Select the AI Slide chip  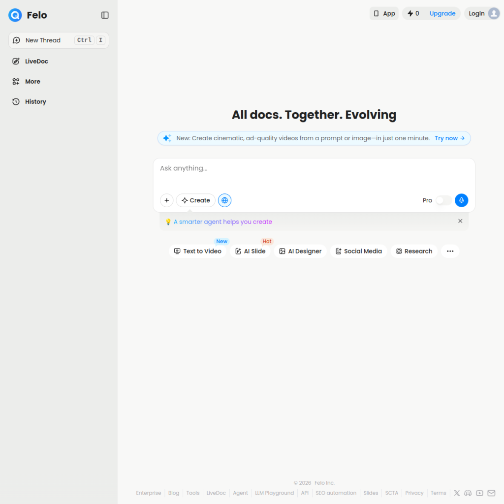click(250, 251)
